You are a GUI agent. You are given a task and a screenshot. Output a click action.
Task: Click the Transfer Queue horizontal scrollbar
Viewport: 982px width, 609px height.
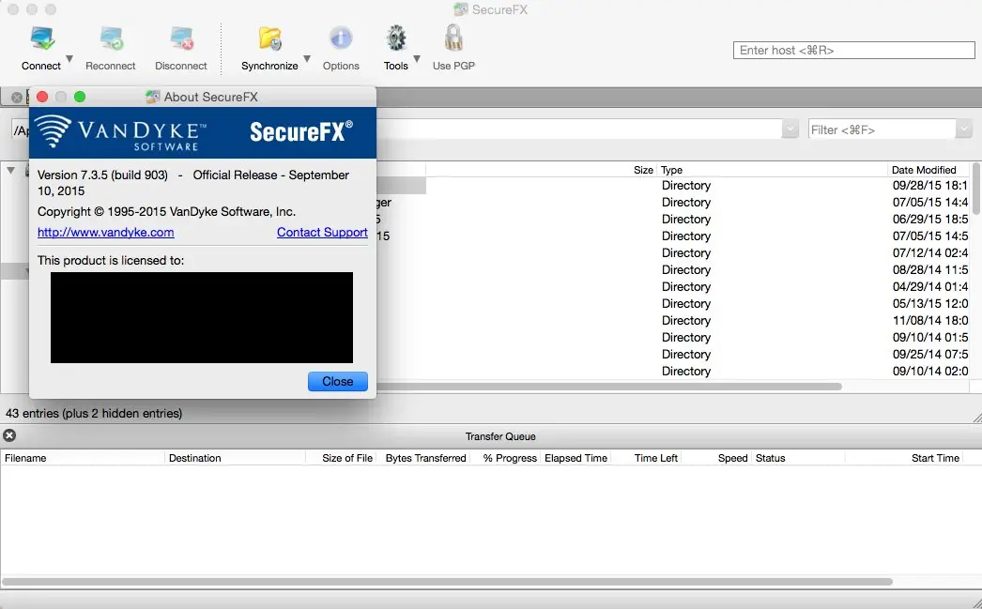click(x=447, y=582)
